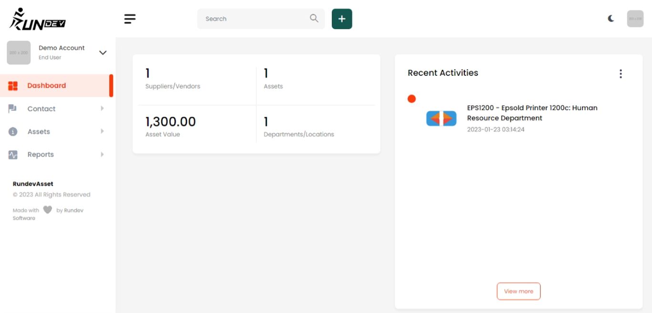Open the EPS1200 Epsold Printer activity link

coord(532,113)
